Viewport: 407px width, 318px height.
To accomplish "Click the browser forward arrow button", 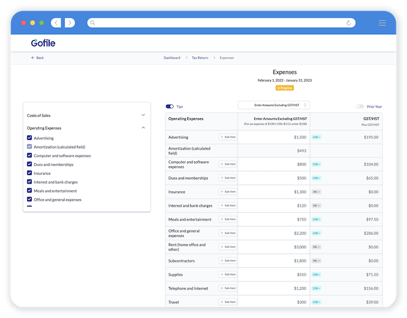I will [70, 23].
